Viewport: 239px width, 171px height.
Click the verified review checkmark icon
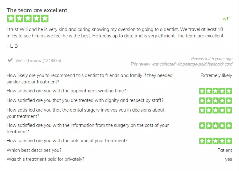tap(10, 60)
